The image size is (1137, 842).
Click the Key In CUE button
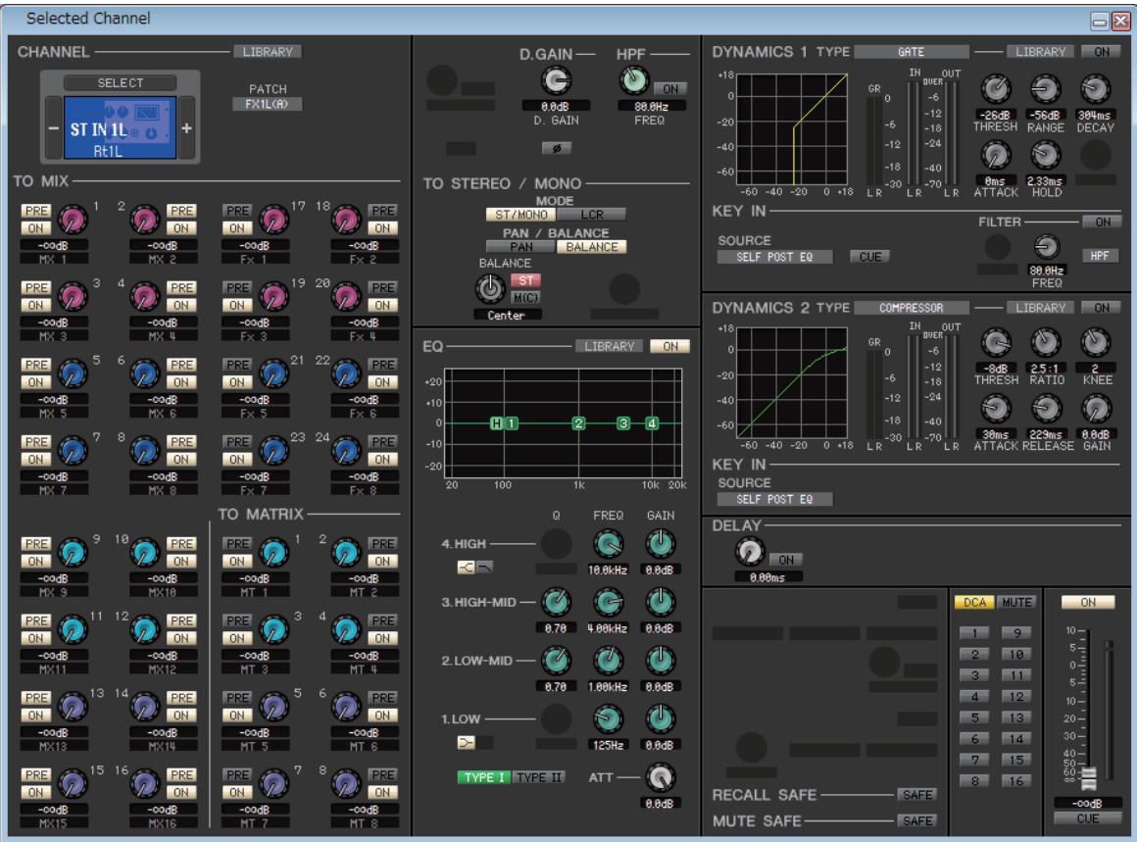click(869, 257)
